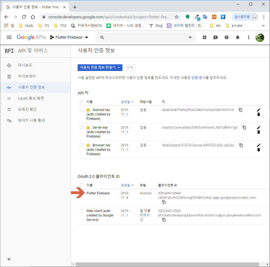Delete the Android key

pos(258,114)
